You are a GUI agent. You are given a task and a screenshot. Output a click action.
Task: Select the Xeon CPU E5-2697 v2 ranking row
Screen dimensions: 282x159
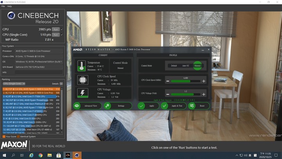pyautogui.click(x=31, y=126)
